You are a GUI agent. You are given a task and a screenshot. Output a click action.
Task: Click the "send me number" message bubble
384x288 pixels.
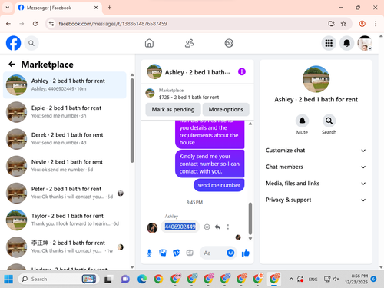[219, 185]
